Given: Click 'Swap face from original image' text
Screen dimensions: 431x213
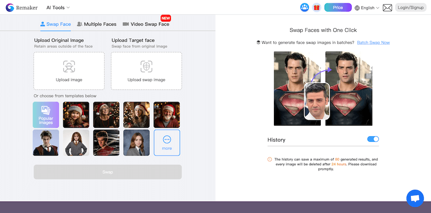Looking at the screenshot, I should pos(139,46).
